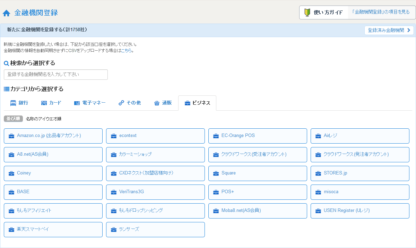This screenshot has width=416, height=248.
Task: Select もしもドロップシッピング service
Action: [155, 211]
